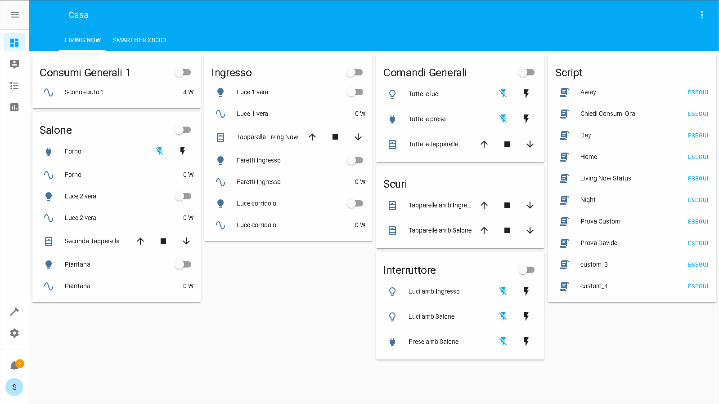Screen dimensions: 719x404
Task: Open the logbook list sidebar icon
Action: pos(14,85)
